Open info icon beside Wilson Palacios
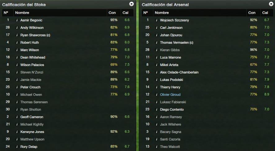 [x=17, y=65]
